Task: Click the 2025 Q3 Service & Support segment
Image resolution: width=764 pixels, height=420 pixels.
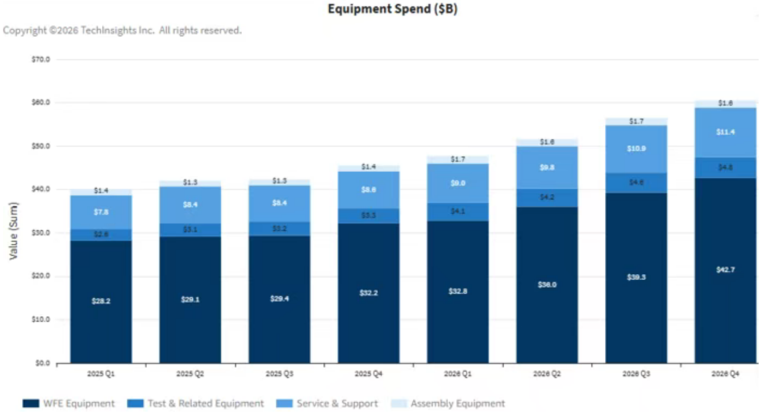Action: click(x=279, y=203)
